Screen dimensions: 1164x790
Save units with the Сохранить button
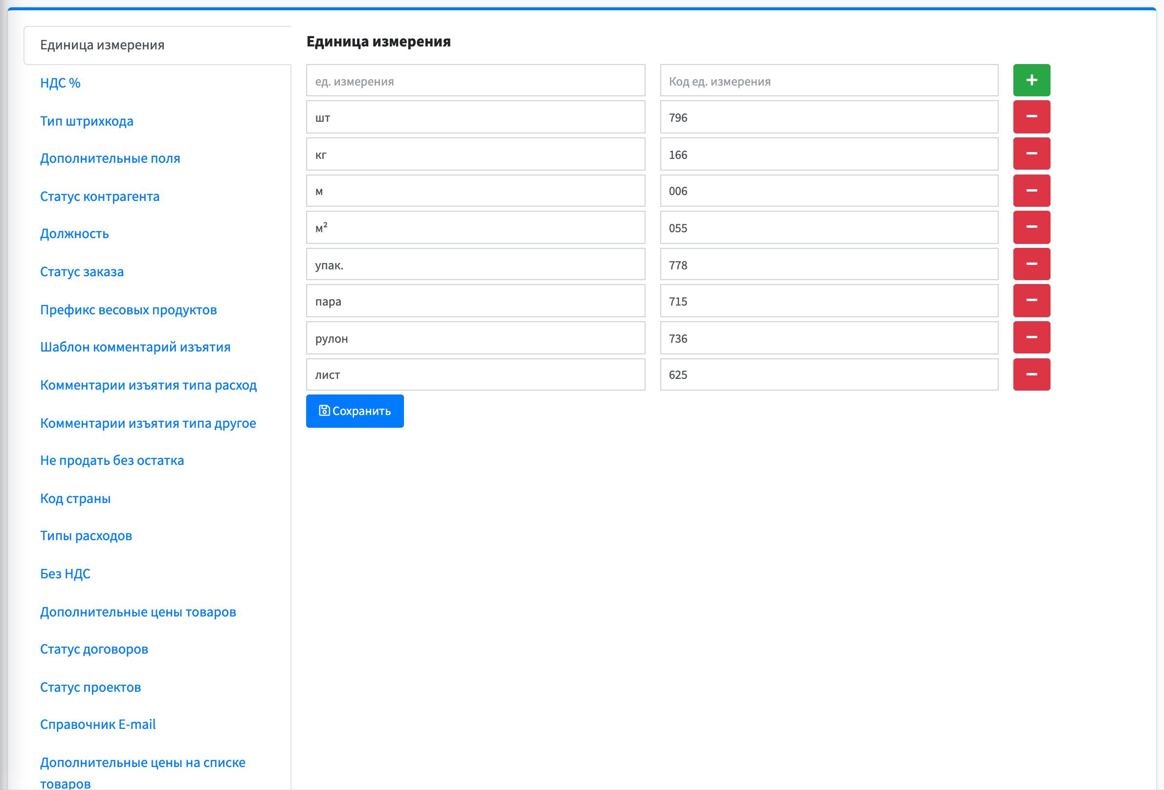click(x=355, y=411)
